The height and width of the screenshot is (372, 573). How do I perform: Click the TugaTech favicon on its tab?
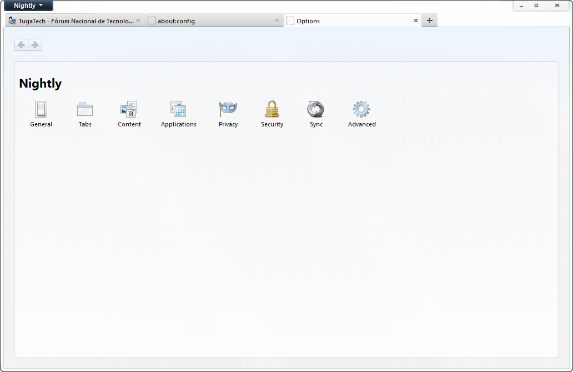[11, 20]
